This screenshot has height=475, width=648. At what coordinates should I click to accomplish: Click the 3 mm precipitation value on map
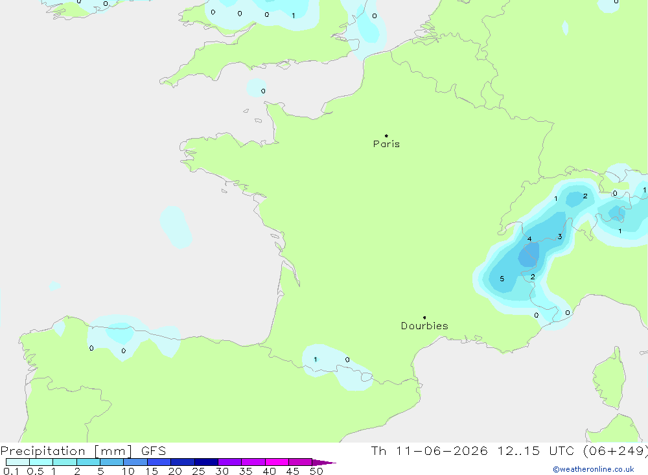coord(560,237)
